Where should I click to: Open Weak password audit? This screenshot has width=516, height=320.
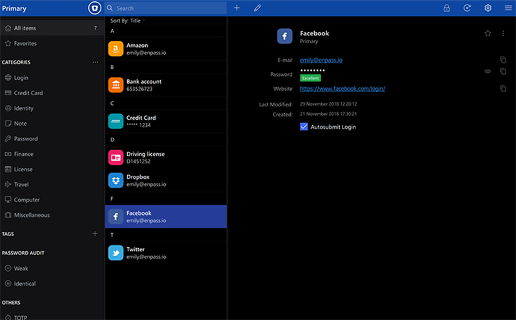pyautogui.click(x=52, y=268)
